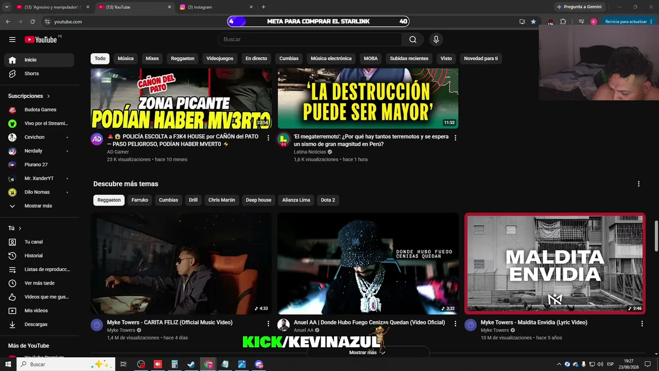Play the Donde Hubo Fuego thumbnail
This screenshot has height=371, width=659.
(368, 264)
